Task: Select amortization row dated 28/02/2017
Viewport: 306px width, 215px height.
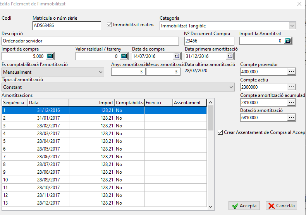Action: tap(105, 126)
